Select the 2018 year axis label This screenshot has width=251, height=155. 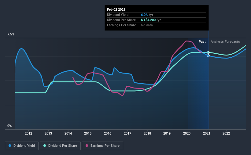(x=147, y=133)
